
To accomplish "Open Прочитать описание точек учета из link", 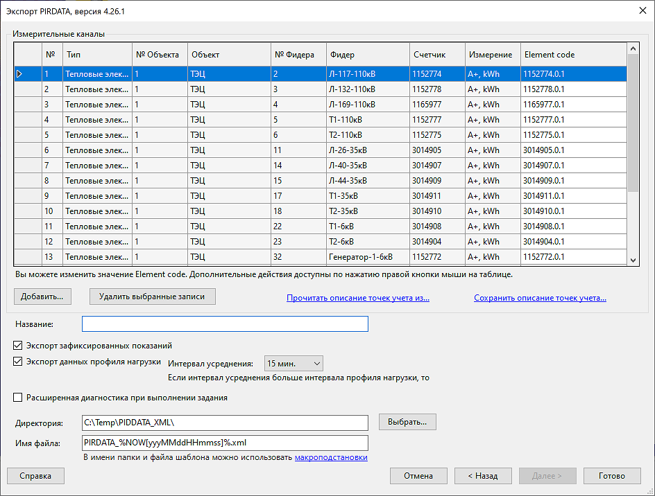I will 357,297.
